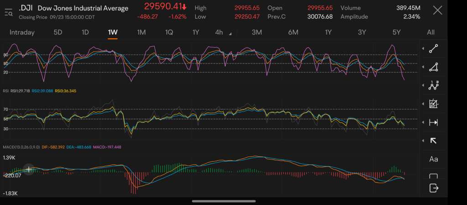Expand the triangle tool submenu arrow
This screenshot has width=467, height=205.
tap(423, 67)
